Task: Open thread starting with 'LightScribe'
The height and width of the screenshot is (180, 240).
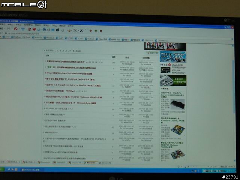Action: [x=65, y=158]
